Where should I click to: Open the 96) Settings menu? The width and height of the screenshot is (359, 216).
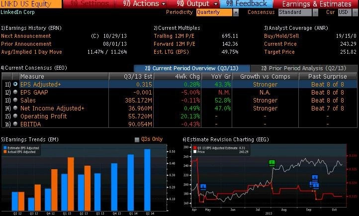(x=90, y=4)
